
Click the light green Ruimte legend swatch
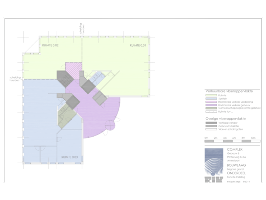point(211,95)
